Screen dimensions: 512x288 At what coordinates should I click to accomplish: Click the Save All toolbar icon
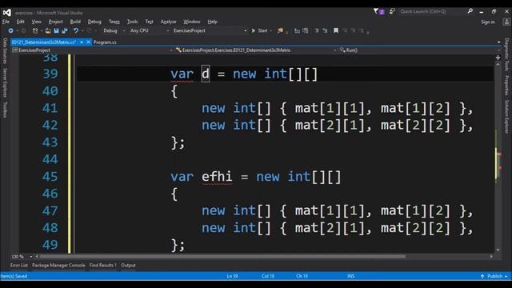pos(65,30)
